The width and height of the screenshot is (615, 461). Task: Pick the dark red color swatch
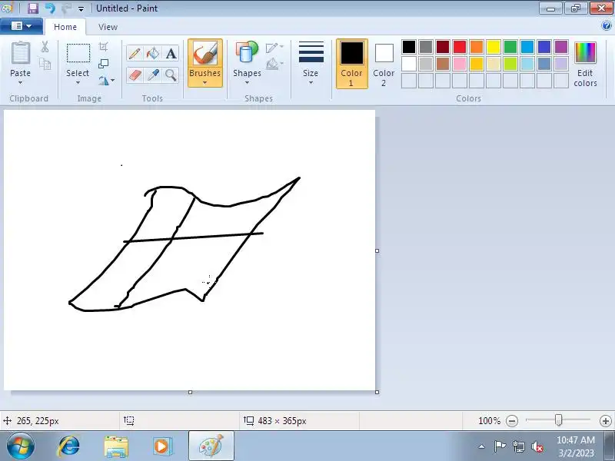[443, 47]
